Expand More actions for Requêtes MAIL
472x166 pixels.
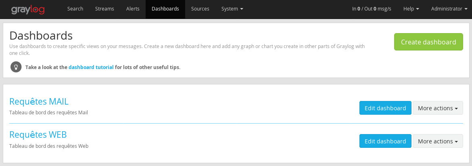click(438, 108)
